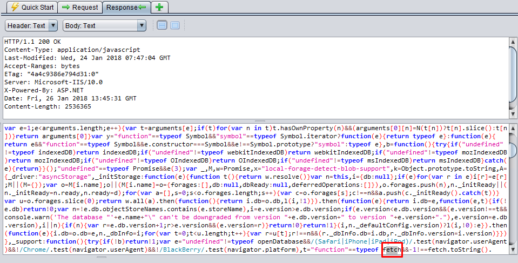Image resolution: width=518 pixels, height=263 pixels.
Task: Click the header pane scrollbar thumb
Action: 513,75
